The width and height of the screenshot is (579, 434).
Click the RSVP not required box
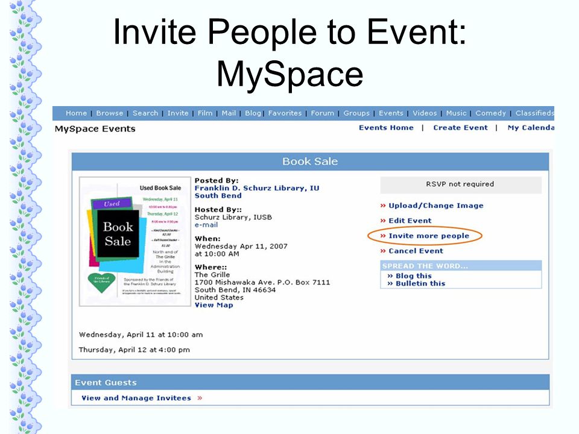tap(461, 185)
